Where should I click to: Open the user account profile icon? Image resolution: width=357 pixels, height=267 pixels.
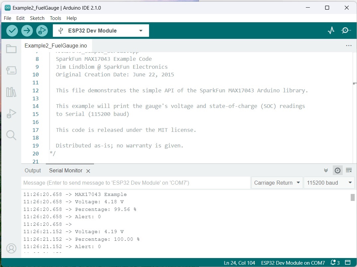(11, 248)
